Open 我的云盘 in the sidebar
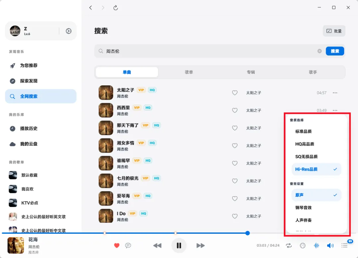Image resolution: width=358 pixels, height=258 pixels. coord(41,144)
